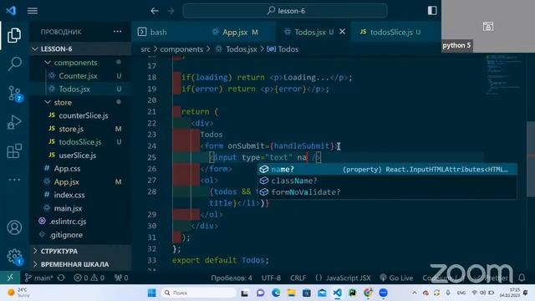Click the editor vertical scrollbar

coord(531,160)
